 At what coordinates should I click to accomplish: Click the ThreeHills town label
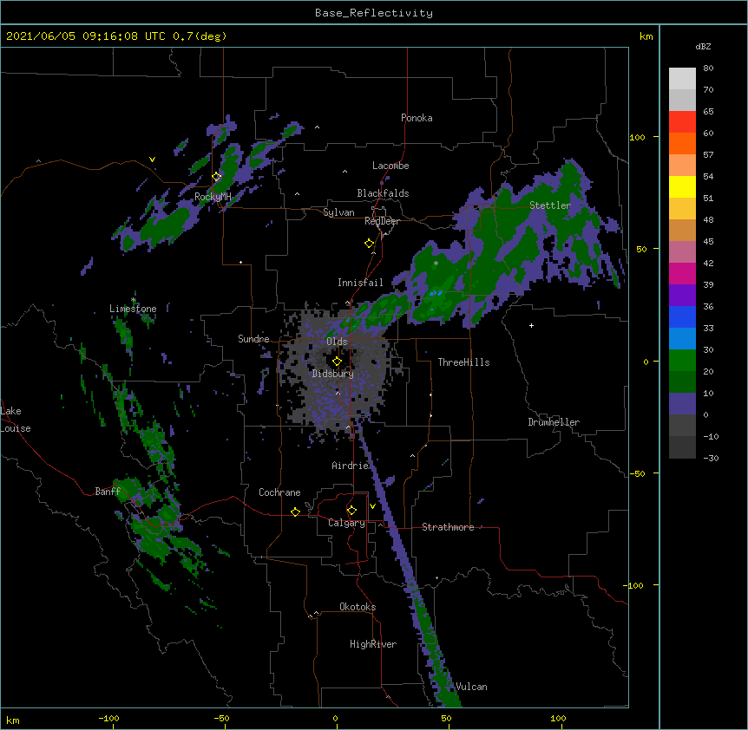[463, 362]
